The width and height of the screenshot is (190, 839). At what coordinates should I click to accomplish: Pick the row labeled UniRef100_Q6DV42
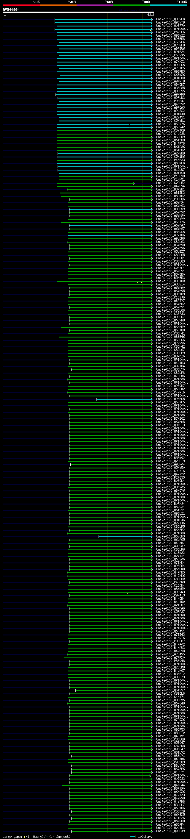pyautogui.click(x=170, y=127)
